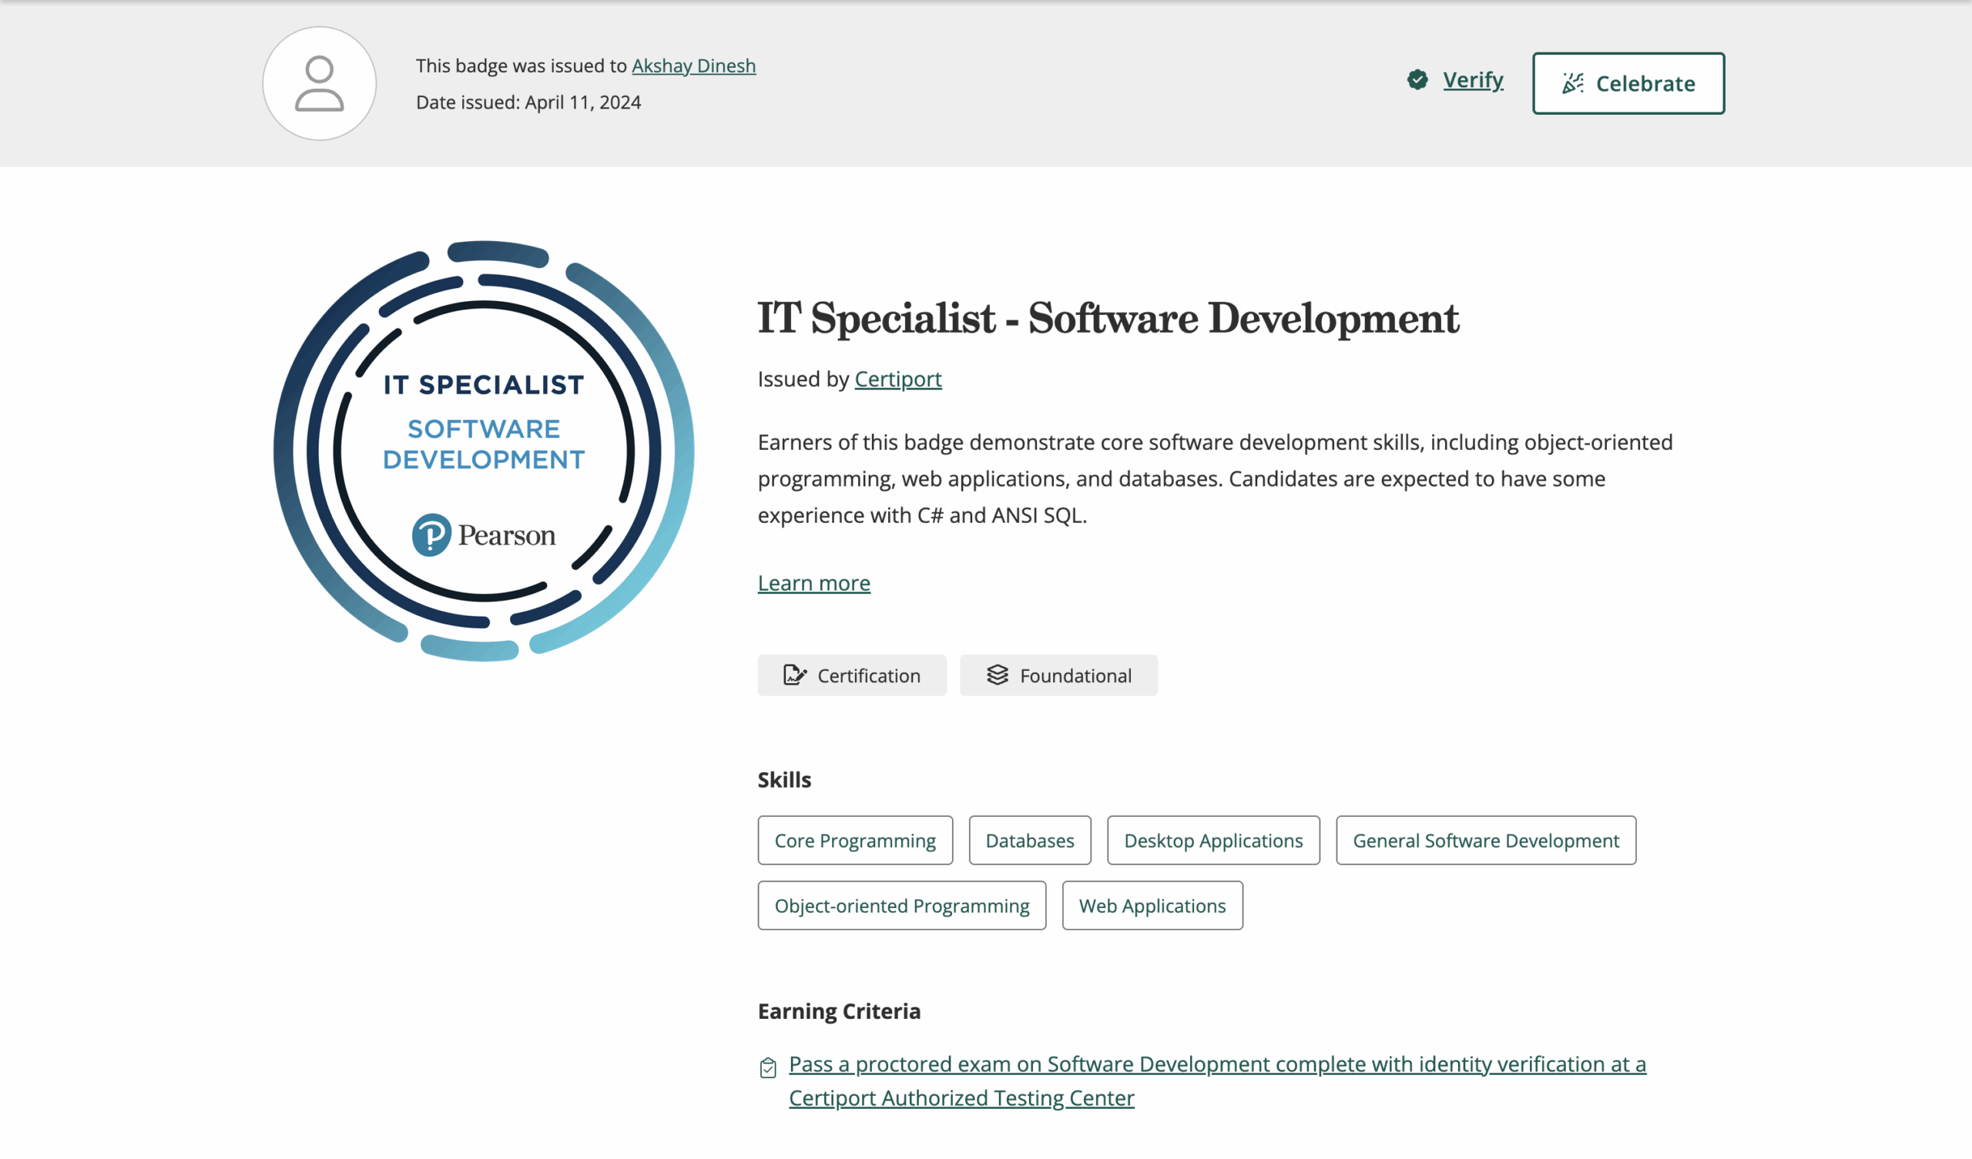
Task: Select the Object-oriented Programming skill tag
Action: [x=902, y=906]
